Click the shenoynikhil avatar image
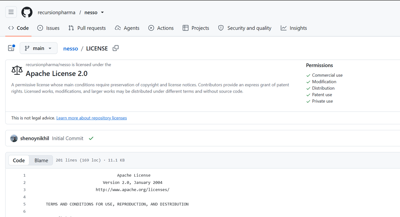 click(14, 138)
